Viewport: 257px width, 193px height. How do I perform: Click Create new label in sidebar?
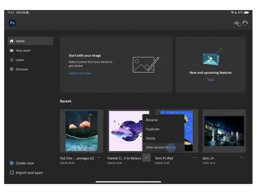pos(25,163)
